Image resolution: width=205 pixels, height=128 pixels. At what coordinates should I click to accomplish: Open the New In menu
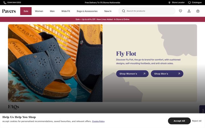tap(108, 11)
